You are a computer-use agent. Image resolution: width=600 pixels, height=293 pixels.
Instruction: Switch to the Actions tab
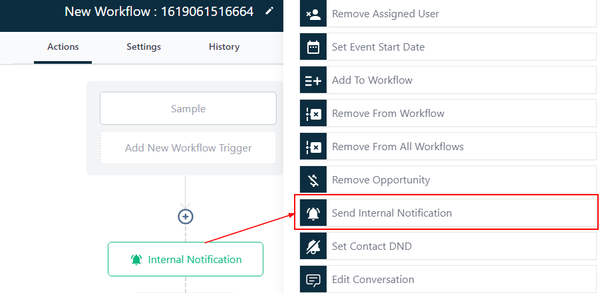[x=63, y=47]
